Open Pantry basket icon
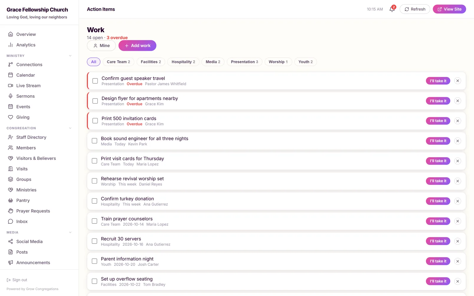This screenshot has height=296, width=474. tap(11, 200)
